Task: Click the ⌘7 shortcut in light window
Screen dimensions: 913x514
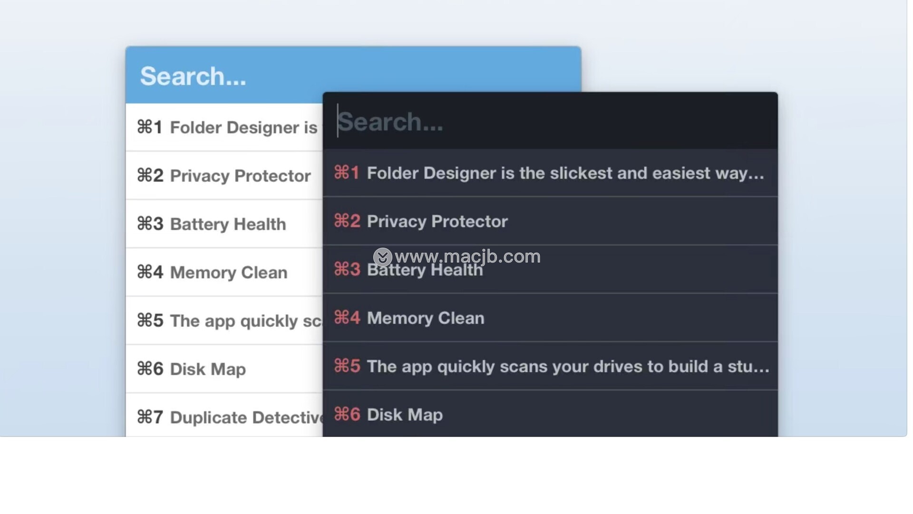Action: pyautogui.click(x=150, y=417)
